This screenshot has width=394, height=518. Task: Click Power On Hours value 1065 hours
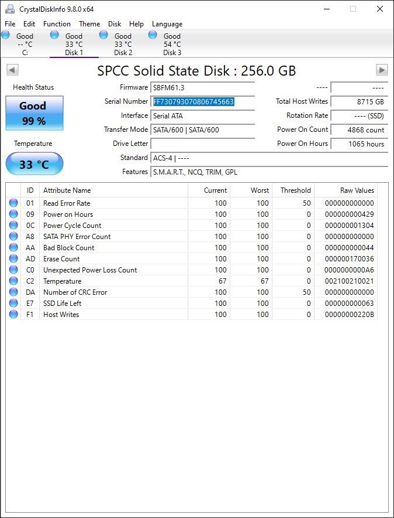point(360,144)
